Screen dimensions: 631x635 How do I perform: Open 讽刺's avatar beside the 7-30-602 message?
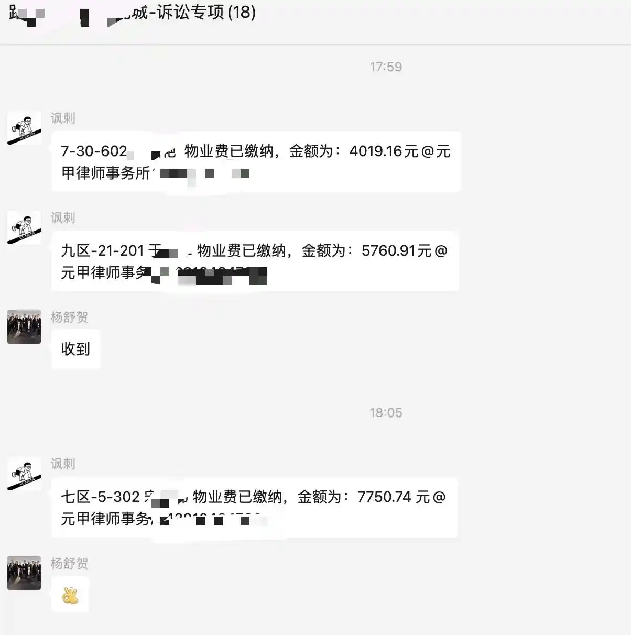(24, 128)
